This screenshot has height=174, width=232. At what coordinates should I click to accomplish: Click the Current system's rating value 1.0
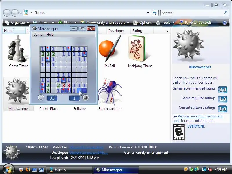pyautogui.click(x=222, y=109)
